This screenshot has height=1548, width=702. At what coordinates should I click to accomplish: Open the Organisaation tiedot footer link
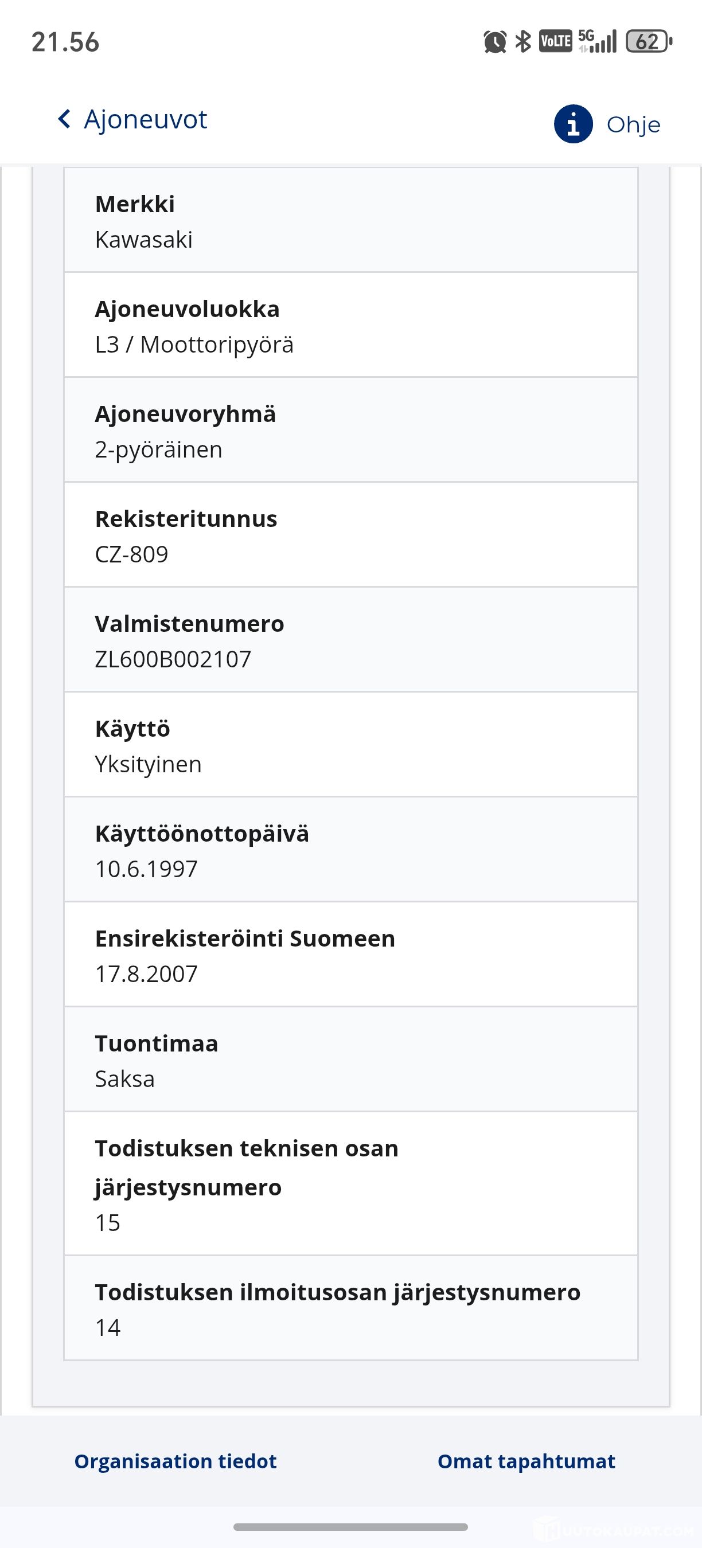pyautogui.click(x=175, y=1461)
